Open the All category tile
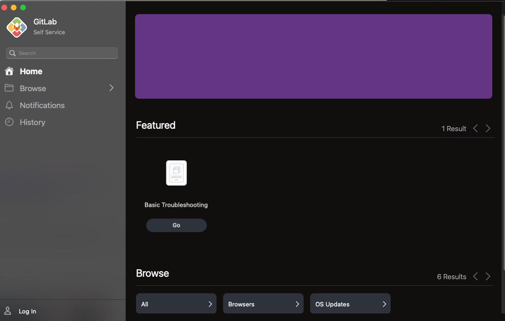505x321 pixels. point(176,304)
